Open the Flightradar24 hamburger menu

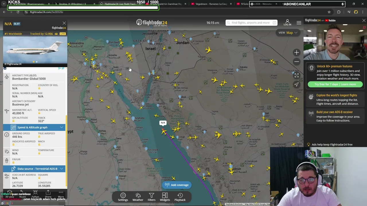(299, 23)
